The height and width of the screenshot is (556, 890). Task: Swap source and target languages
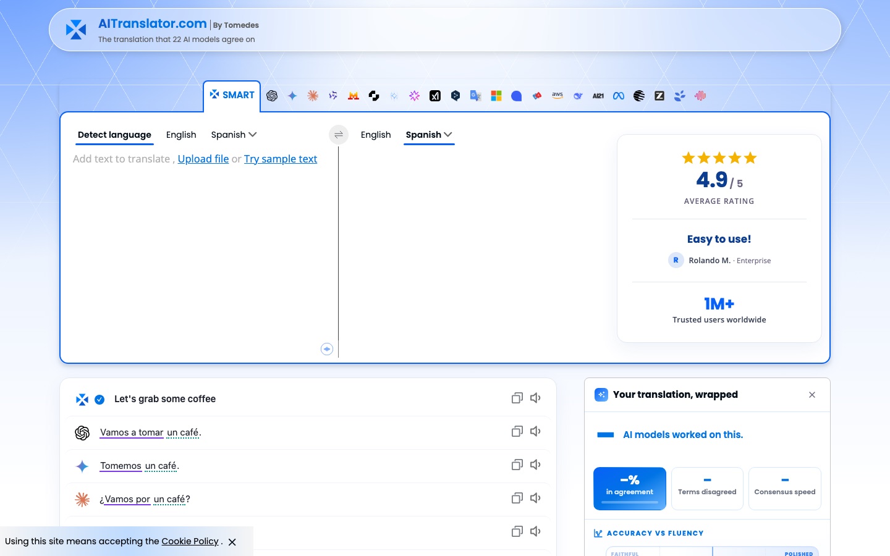pyautogui.click(x=339, y=135)
